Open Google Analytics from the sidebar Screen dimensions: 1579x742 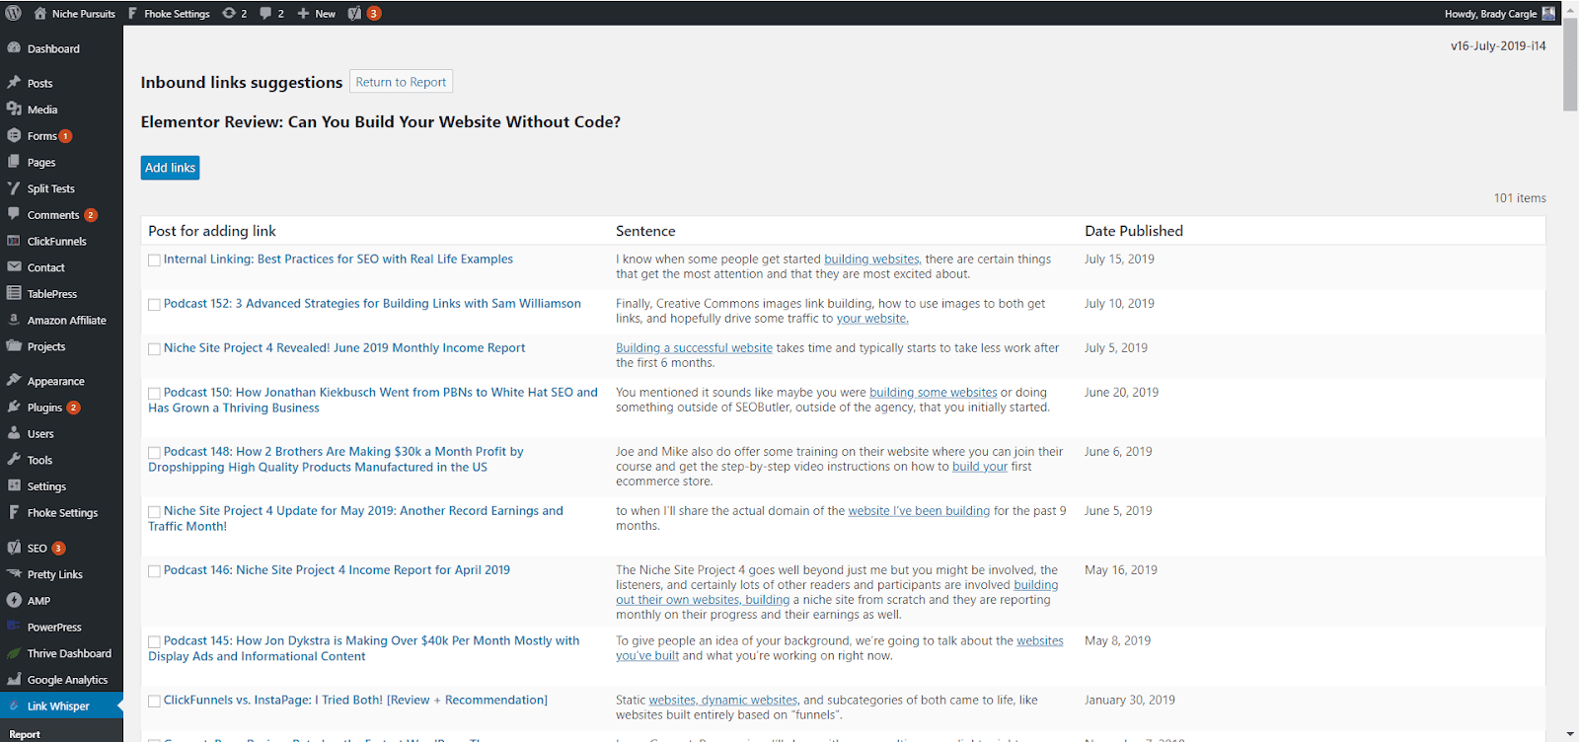(x=67, y=680)
